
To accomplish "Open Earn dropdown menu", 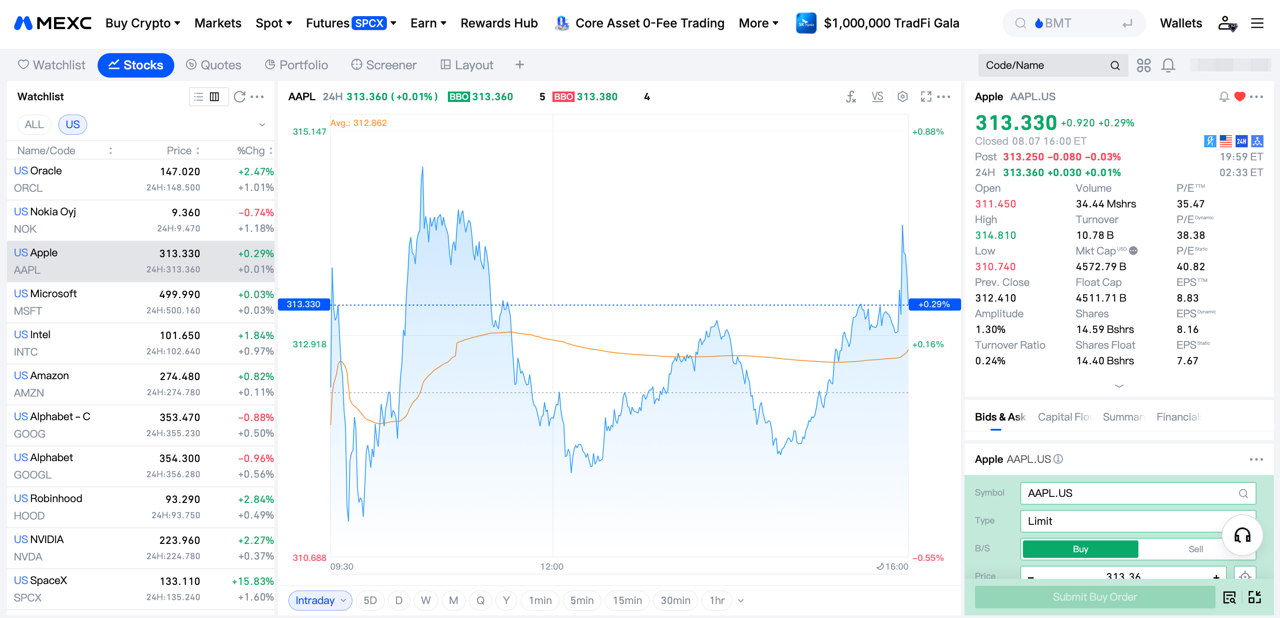I will (x=428, y=24).
